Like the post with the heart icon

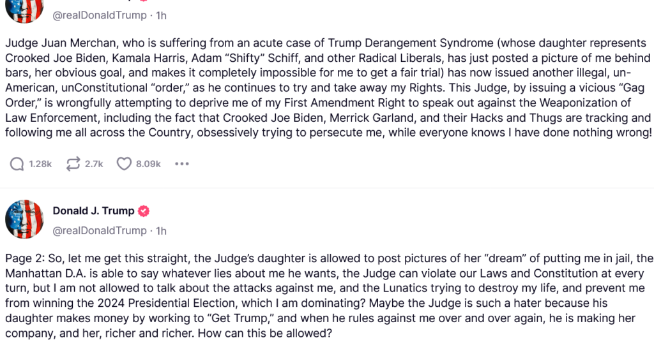(x=124, y=164)
